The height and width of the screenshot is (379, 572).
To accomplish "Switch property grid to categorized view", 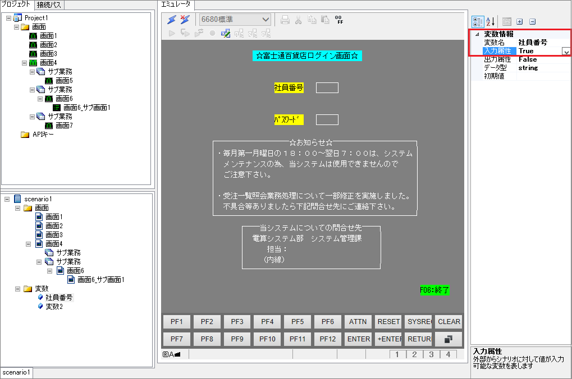I will tap(478, 22).
